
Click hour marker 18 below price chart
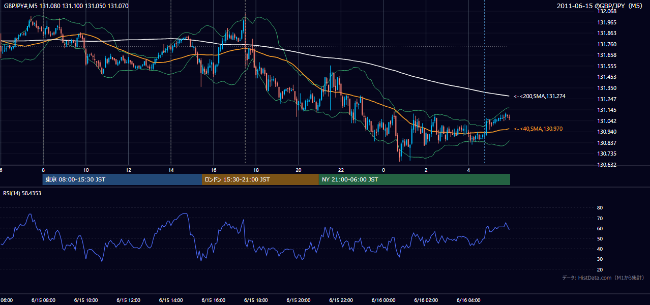coord(256,170)
